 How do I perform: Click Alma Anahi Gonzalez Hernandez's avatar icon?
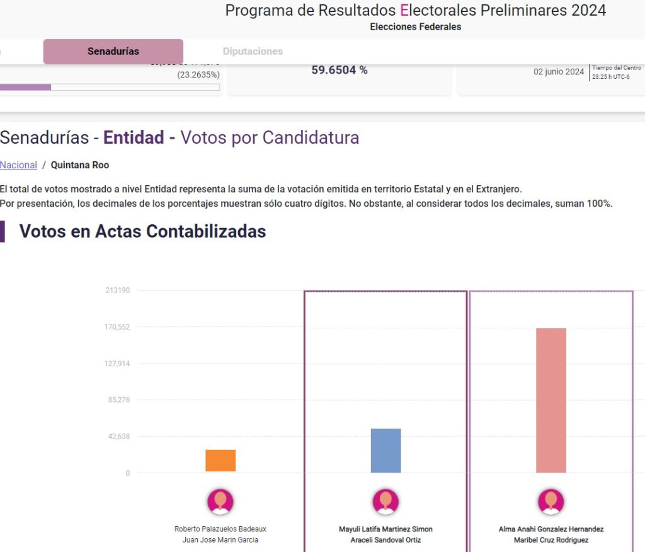[551, 502]
